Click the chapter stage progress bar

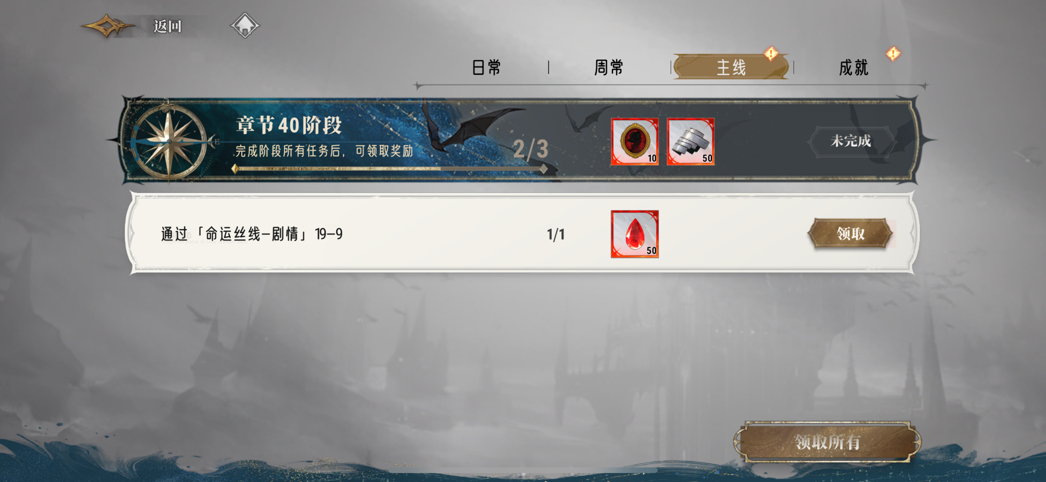(x=389, y=169)
